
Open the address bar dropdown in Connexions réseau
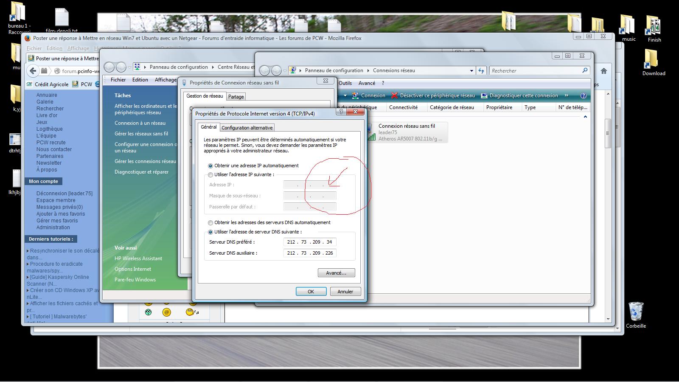pos(471,71)
